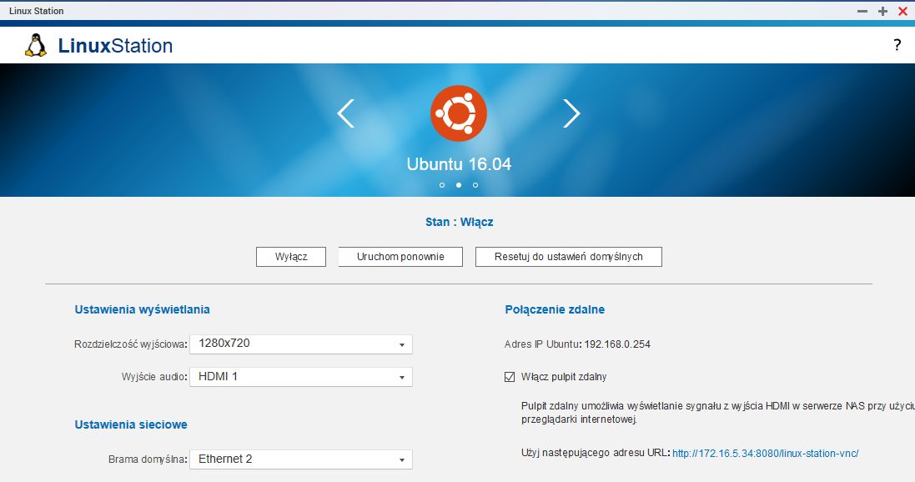915x482 pixels.
Task: Click the LinuxStation penguin logo
Action: point(36,46)
